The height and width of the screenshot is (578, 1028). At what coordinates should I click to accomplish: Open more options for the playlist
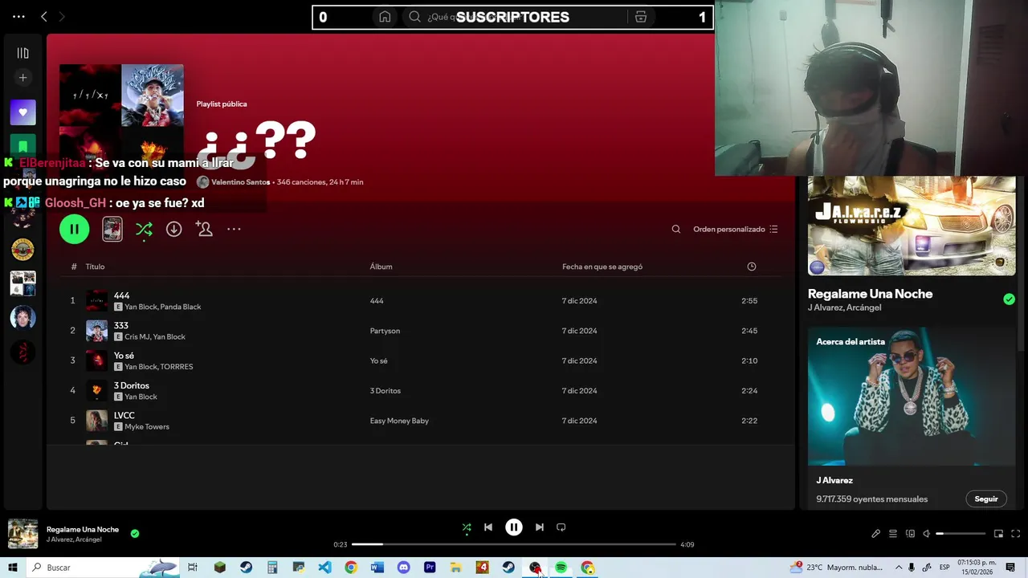(234, 230)
